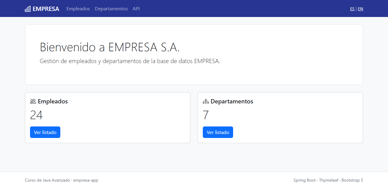
Task: Open the Empleados menu in the navbar
Action: click(x=78, y=9)
